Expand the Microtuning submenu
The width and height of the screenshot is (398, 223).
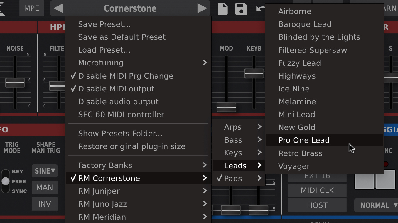click(x=138, y=63)
